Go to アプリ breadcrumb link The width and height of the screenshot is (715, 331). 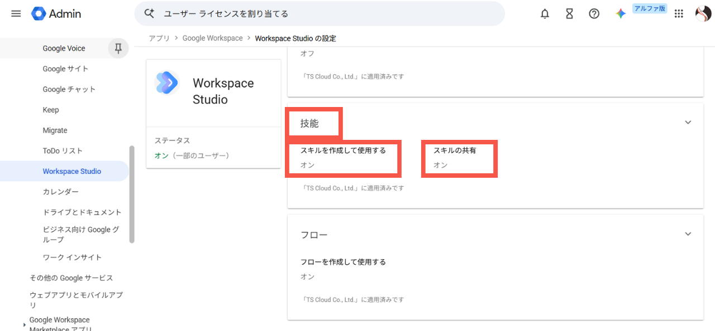pyautogui.click(x=159, y=38)
